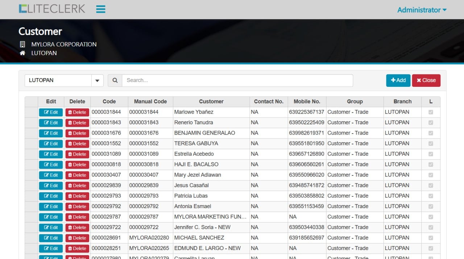Click the Add button
The image size is (464, 259).
click(x=398, y=80)
